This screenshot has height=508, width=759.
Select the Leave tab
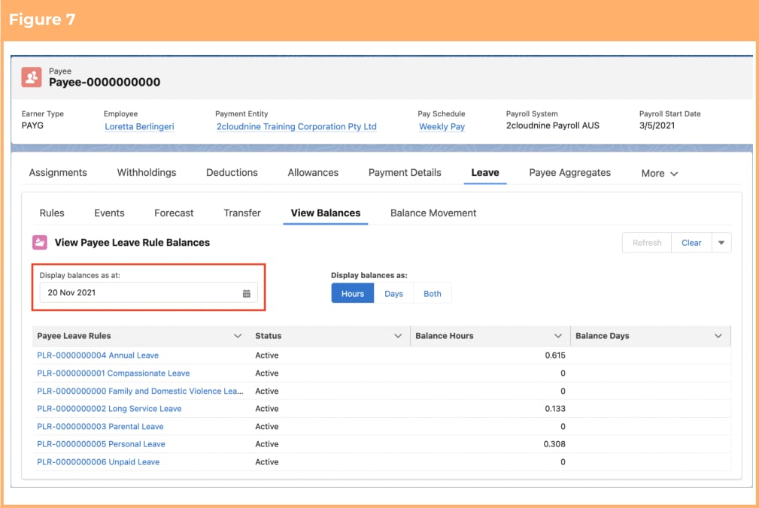[485, 173]
